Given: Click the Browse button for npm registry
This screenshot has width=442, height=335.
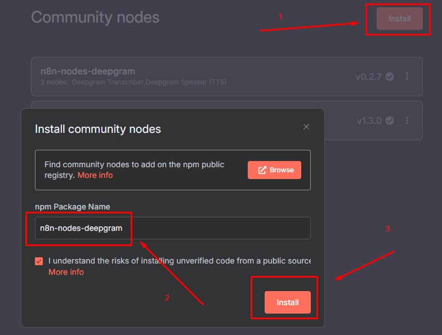Looking at the screenshot, I should tap(274, 170).
